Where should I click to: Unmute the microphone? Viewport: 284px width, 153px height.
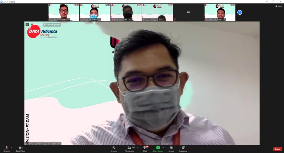[7, 149]
